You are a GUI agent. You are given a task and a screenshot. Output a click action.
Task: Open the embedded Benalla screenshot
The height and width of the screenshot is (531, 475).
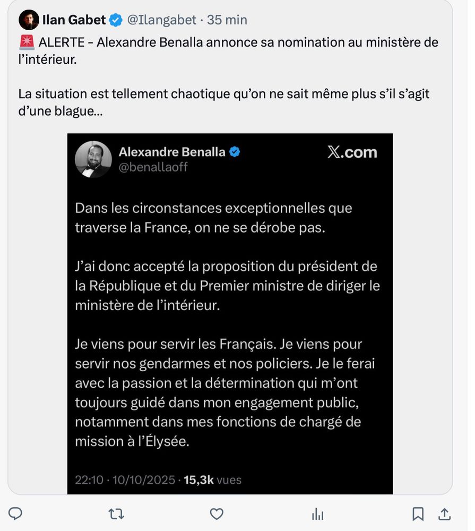click(230, 313)
